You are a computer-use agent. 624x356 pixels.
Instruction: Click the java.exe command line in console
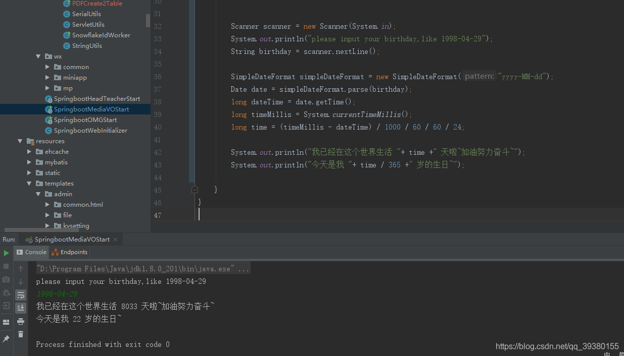point(143,269)
